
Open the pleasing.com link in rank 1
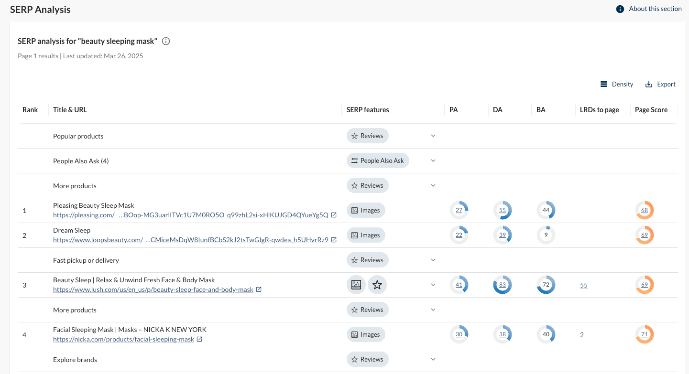pos(84,215)
